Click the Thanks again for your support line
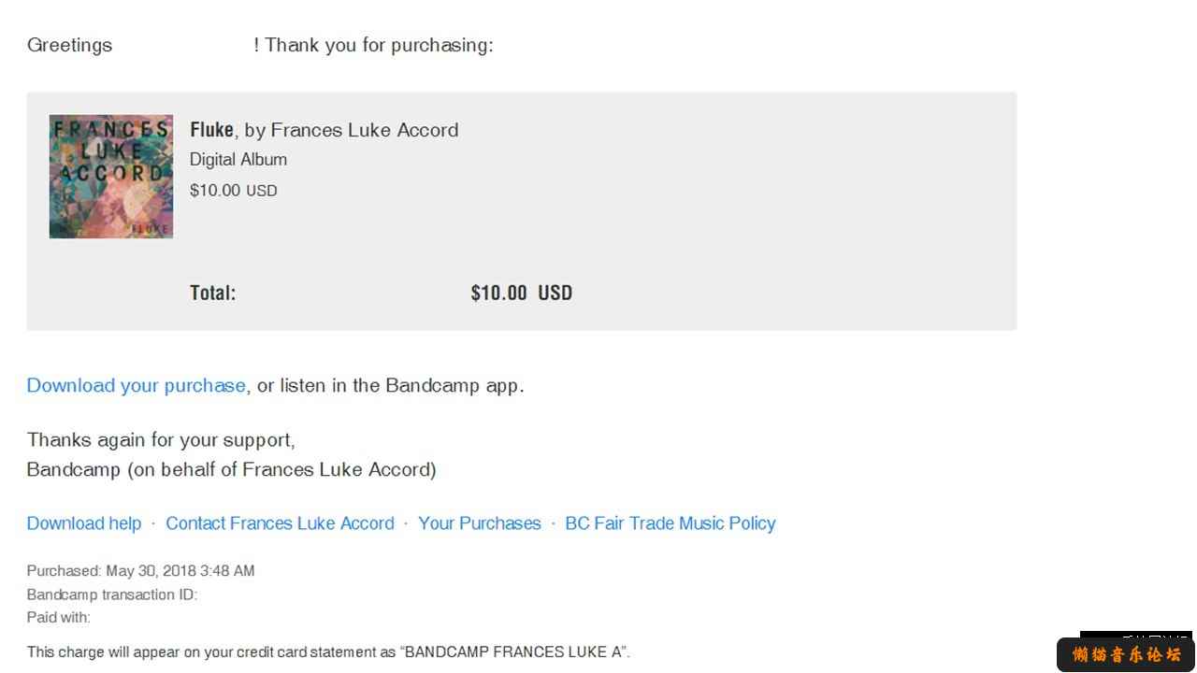The width and height of the screenshot is (1197, 673). point(161,439)
